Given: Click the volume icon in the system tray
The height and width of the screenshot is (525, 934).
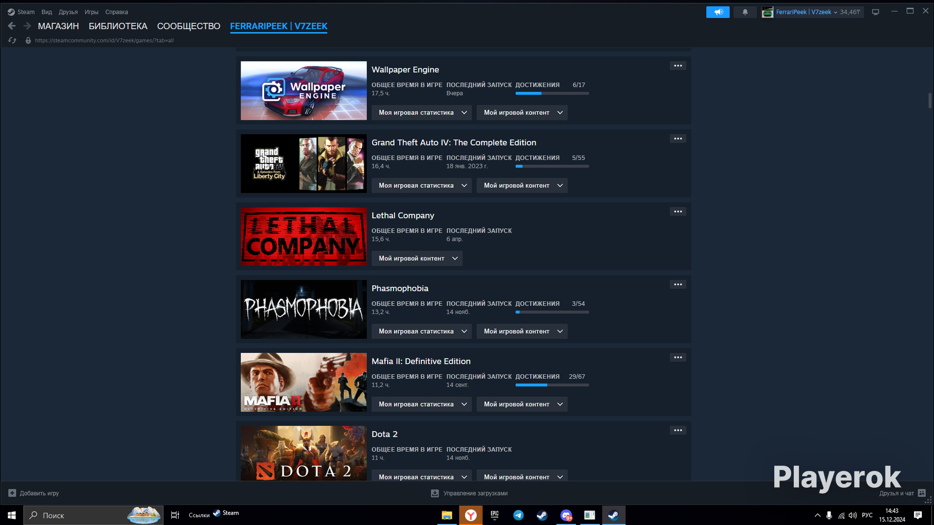Looking at the screenshot, I should (853, 515).
